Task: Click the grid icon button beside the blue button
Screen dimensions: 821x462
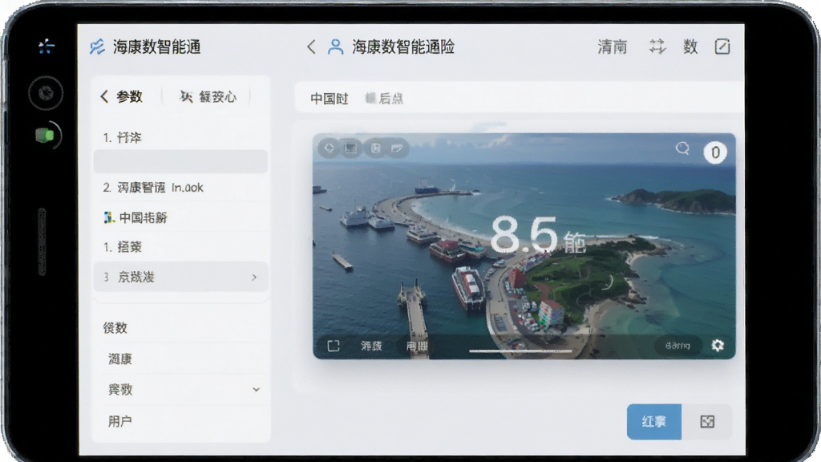Action: click(707, 422)
